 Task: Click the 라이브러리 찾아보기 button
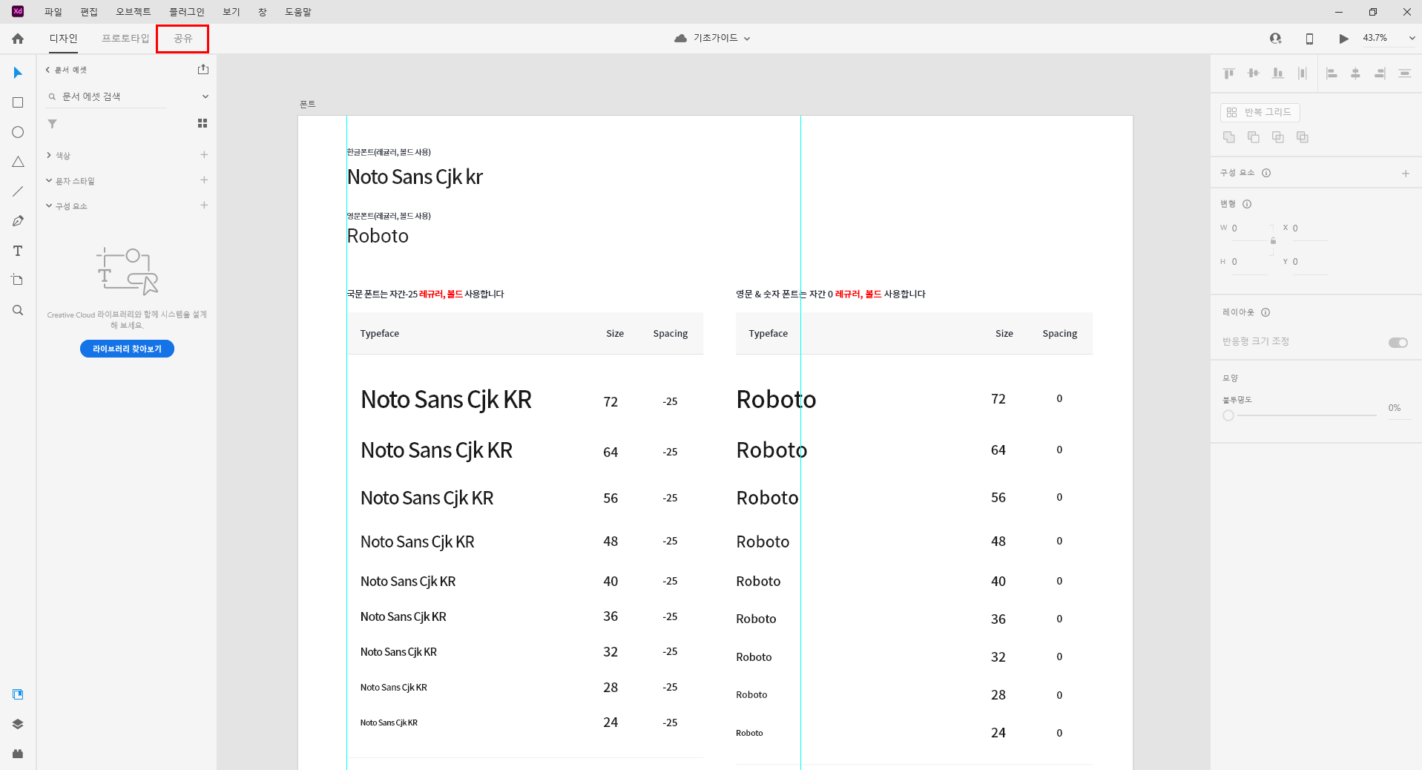pyautogui.click(x=127, y=349)
